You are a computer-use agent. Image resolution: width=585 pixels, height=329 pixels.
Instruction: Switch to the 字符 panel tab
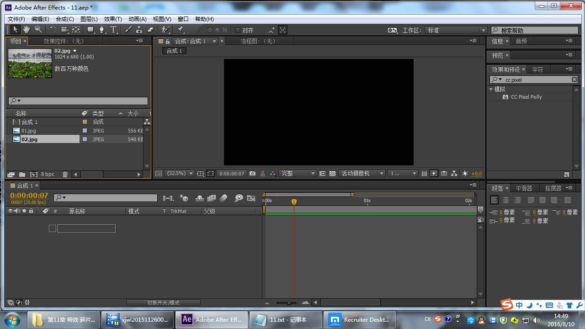coord(537,69)
